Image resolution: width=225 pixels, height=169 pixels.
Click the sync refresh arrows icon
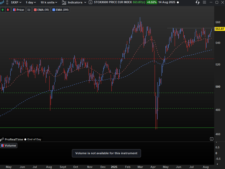pyautogui.click(x=198, y=2)
